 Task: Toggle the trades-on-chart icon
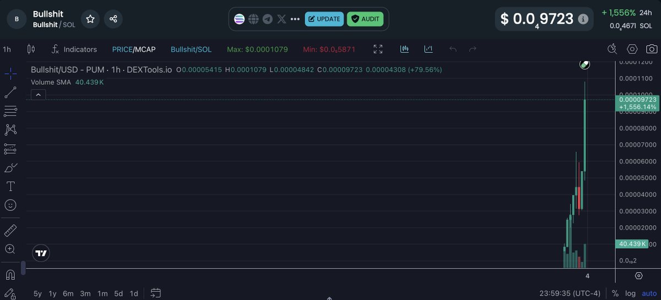[405, 49]
